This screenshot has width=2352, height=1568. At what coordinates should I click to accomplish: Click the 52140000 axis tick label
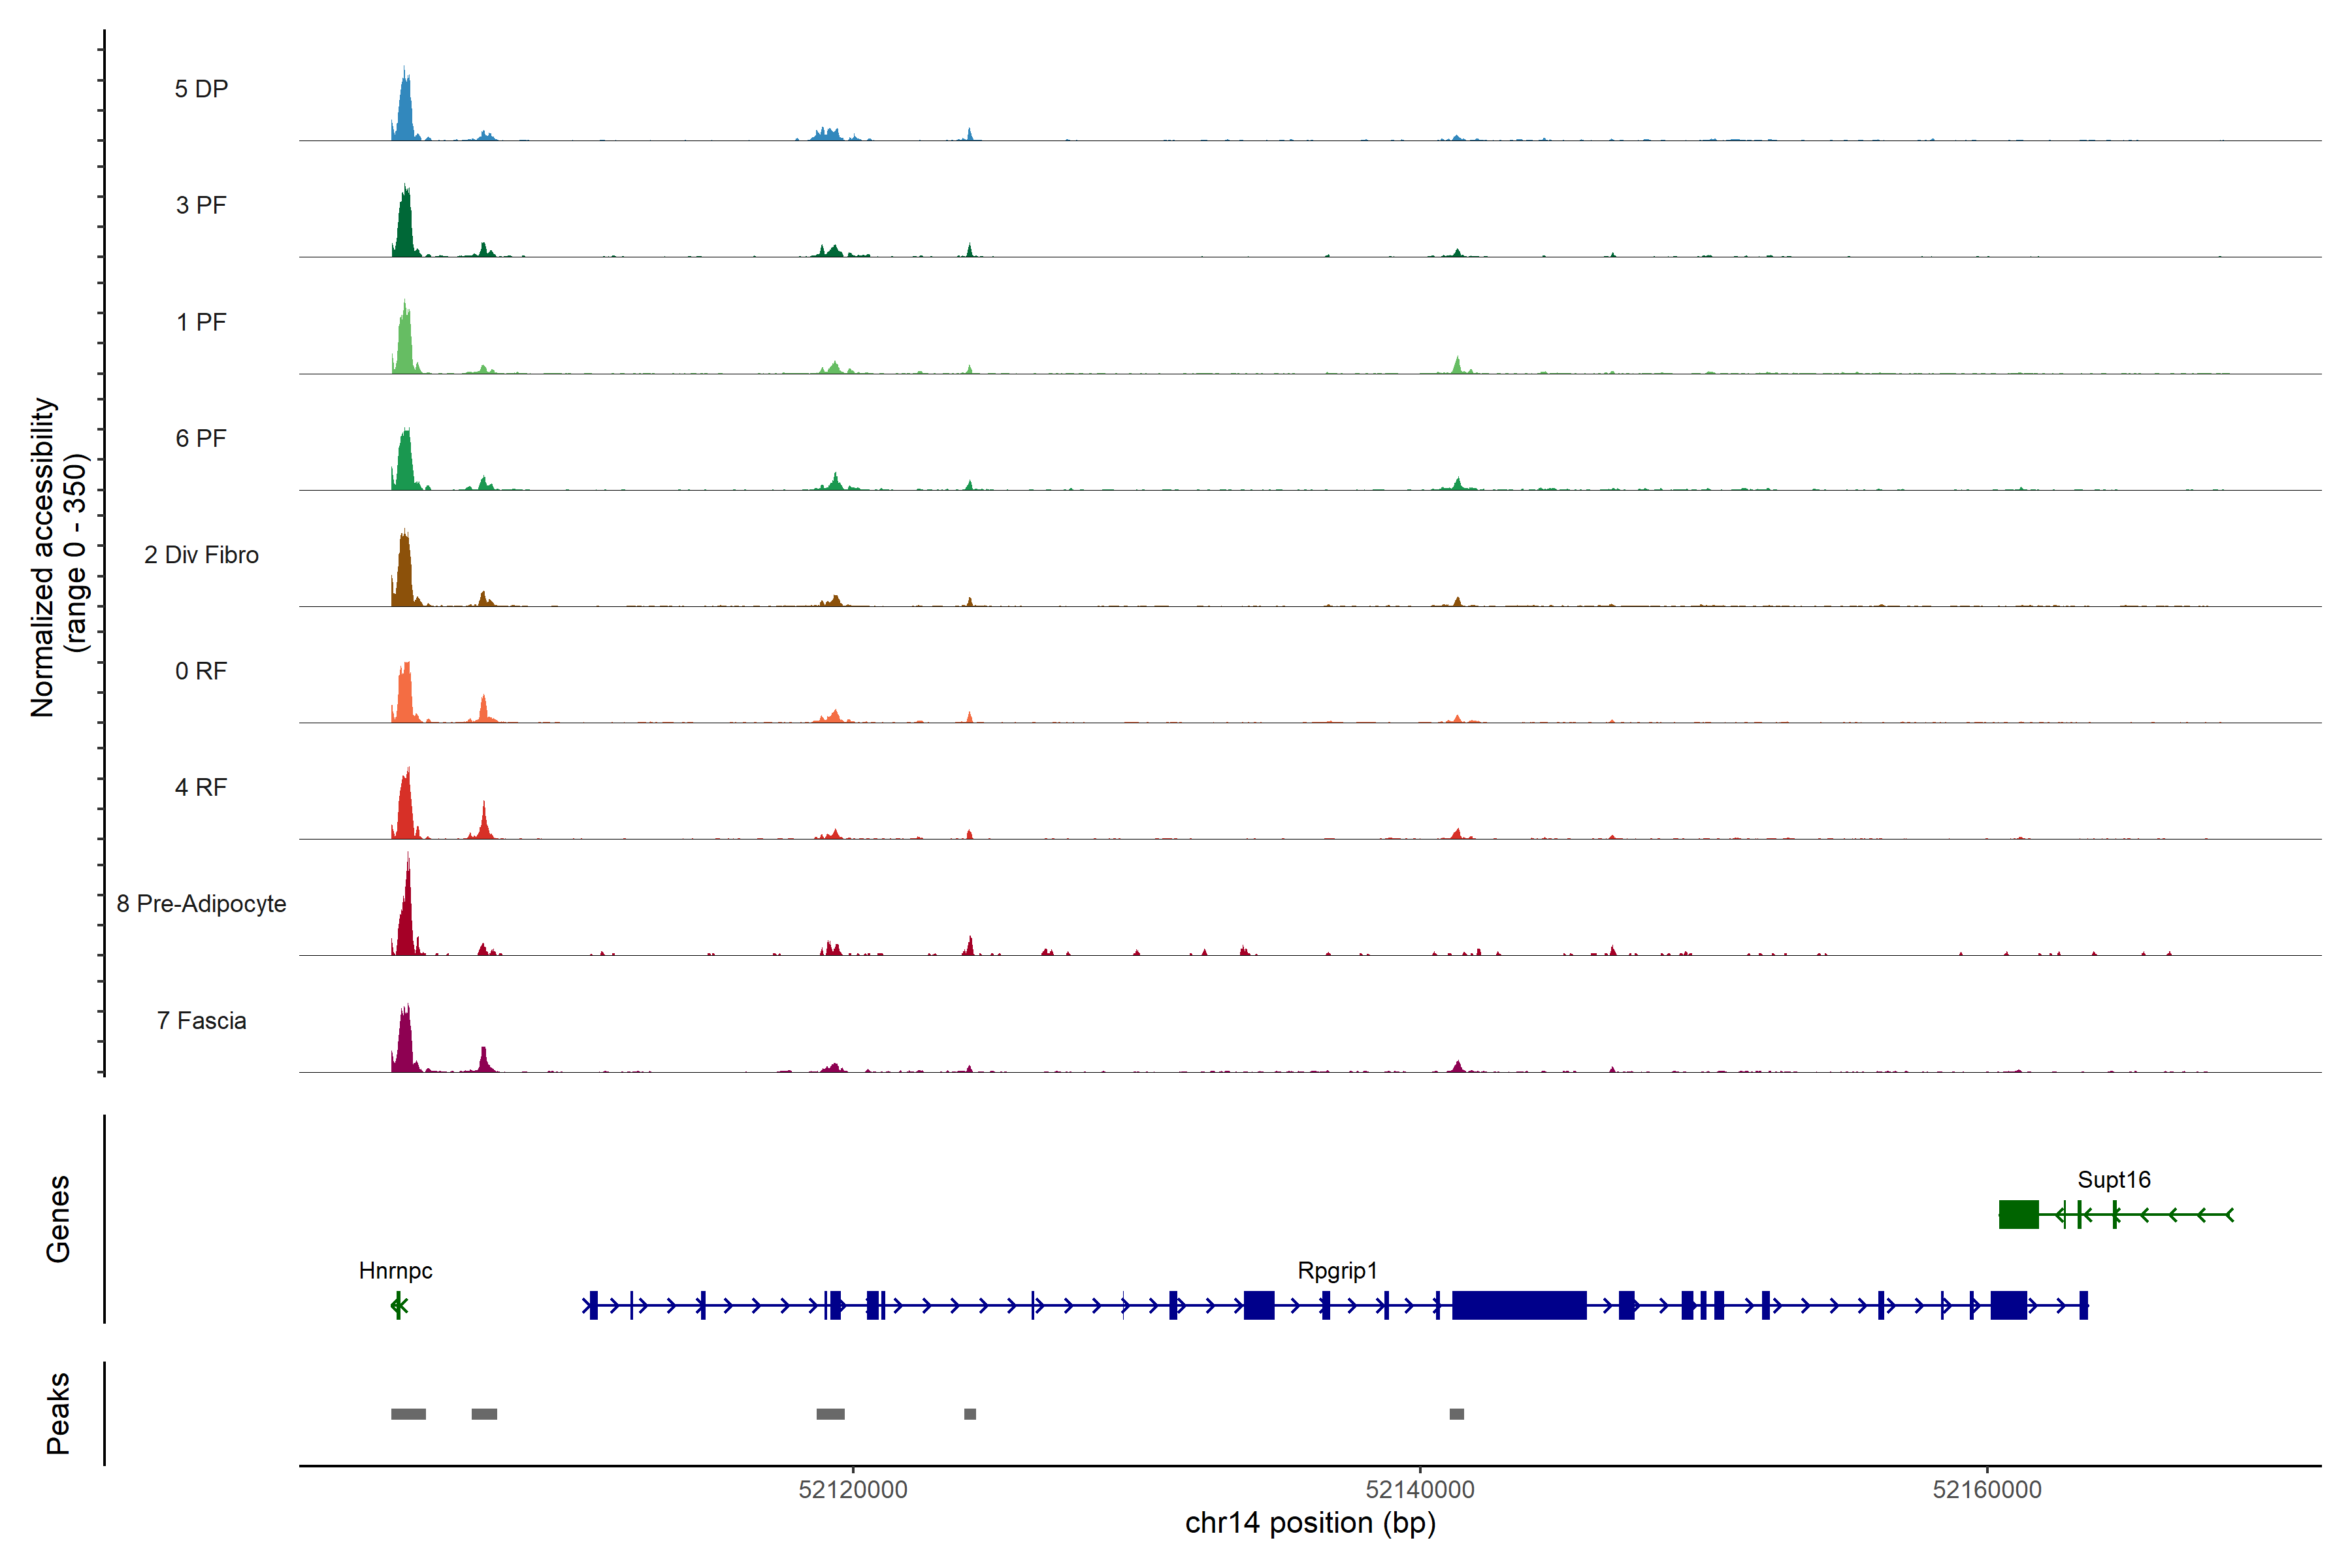point(1419,1489)
